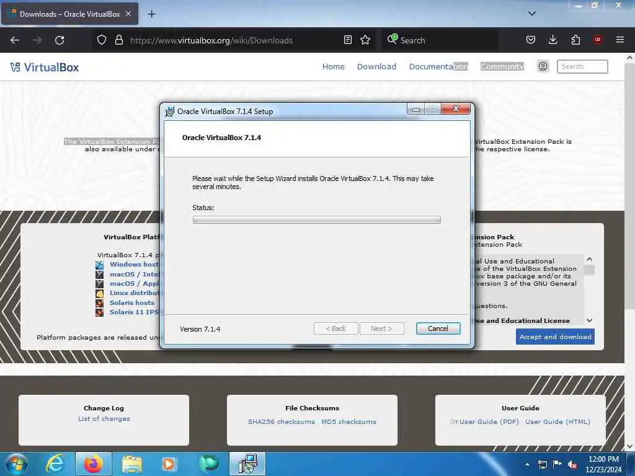Expand the list all tabs dropdown
This screenshot has width=635, height=476.
pyautogui.click(x=531, y=14)
